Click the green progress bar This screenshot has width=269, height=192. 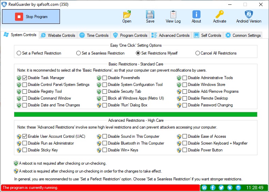pyautogui.click(x=136, y=114)
